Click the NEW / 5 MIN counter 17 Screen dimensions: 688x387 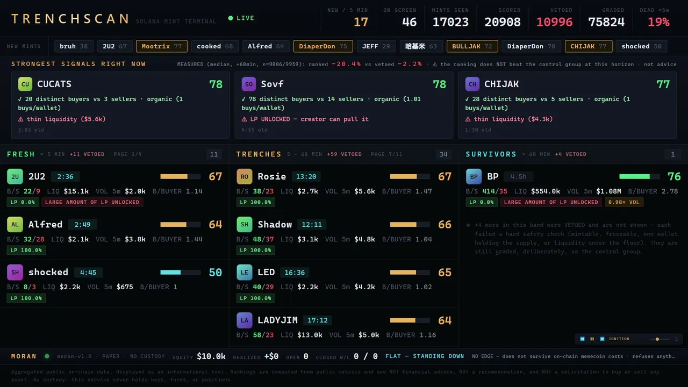[361, 22]
